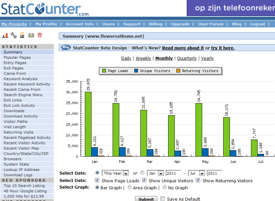This screenshot has width=275, height=201.
Task: Toggle Show Unique Visitors checkbox
Action: click(144, 180)
